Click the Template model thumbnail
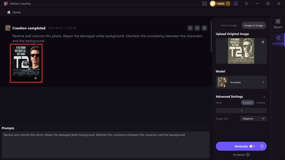Viewport: 285px width, 160px height. pyautogui.click(x=222, y=82)
